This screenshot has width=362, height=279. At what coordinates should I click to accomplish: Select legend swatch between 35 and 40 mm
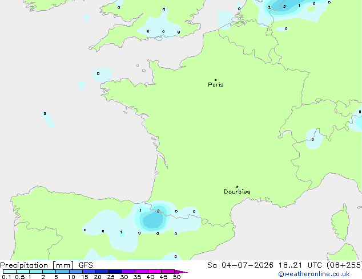[x=142, y=272]
